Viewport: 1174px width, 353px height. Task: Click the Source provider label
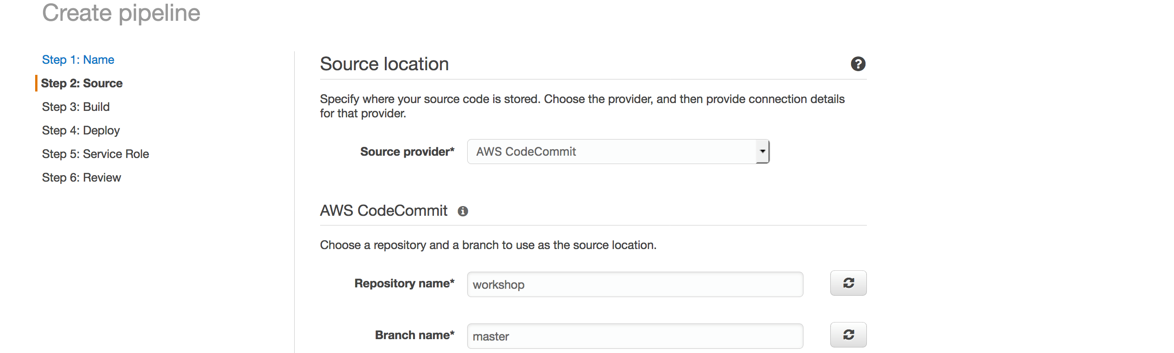[407, 152]
